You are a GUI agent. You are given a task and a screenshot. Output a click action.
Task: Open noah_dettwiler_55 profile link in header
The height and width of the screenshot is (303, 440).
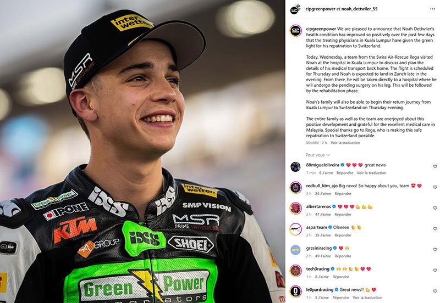coord(360,9)
